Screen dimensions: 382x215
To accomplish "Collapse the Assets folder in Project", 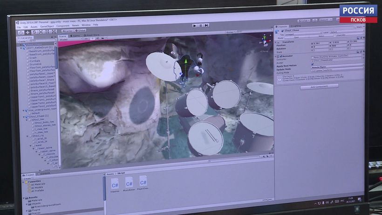I will pyautogui.click(x=24, y=198).
